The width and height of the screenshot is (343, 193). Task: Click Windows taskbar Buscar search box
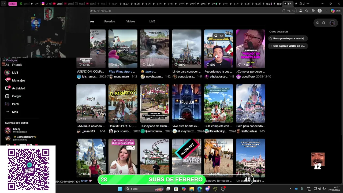coord(145,189)
